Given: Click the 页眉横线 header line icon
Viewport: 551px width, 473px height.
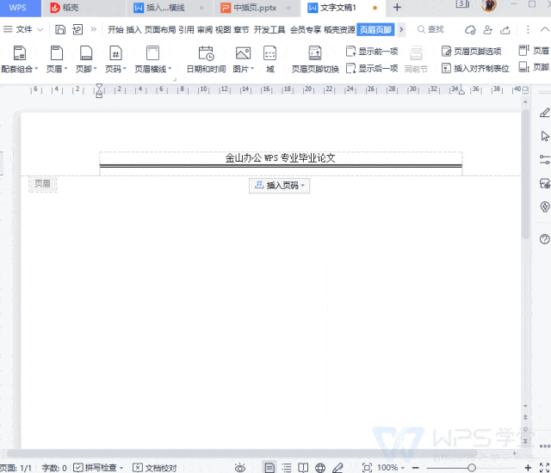Looking at the screenshot, I should [x=152, y=53].
